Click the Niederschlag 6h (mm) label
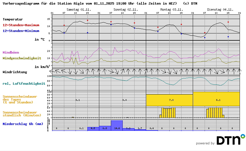Image resolution: width=246 pixels, height=151 pixels. (23, 124)
